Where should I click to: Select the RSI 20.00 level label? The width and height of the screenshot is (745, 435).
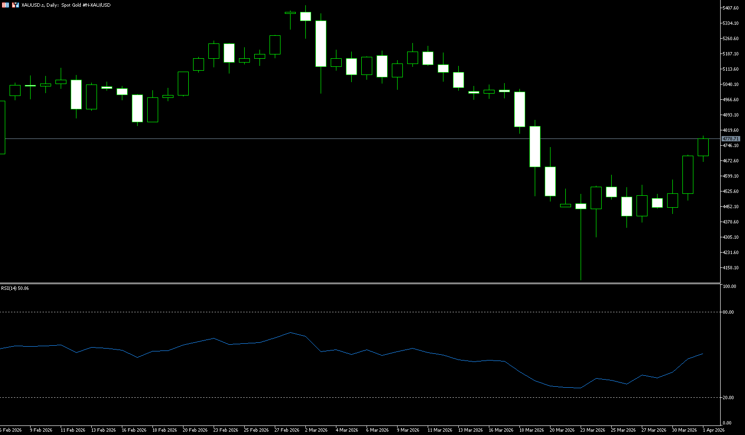tap(729, 398)
